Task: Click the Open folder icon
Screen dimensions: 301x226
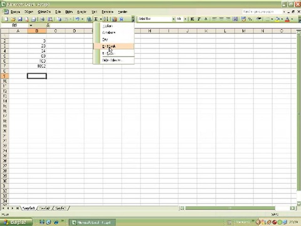Action: click(13, 19)
